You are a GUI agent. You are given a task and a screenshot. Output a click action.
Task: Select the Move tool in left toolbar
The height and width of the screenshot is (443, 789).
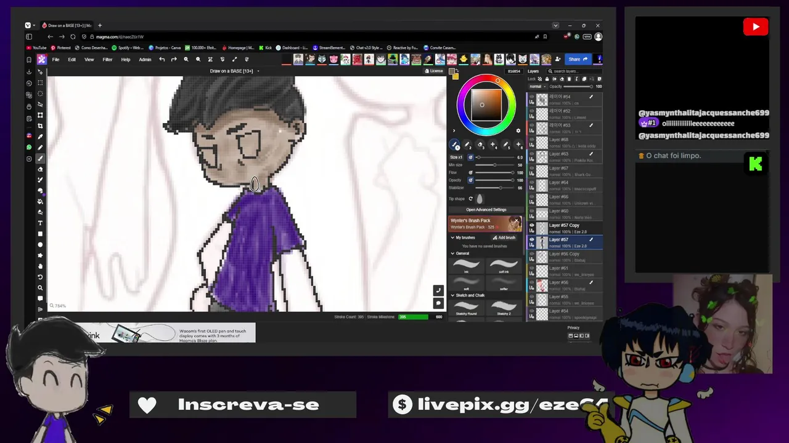[41, 71]
